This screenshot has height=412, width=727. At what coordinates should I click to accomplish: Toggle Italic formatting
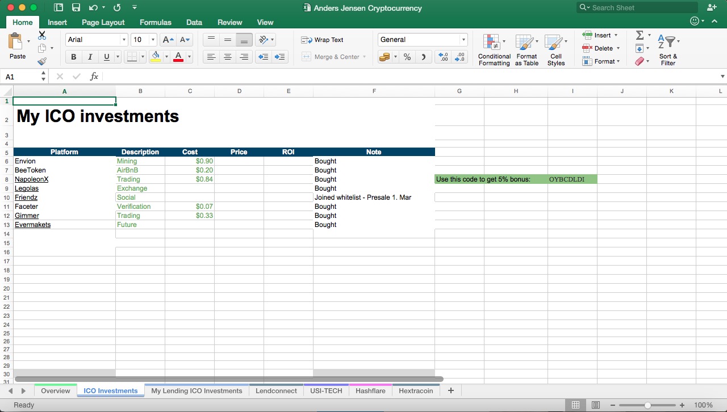[x=90, y=57]
